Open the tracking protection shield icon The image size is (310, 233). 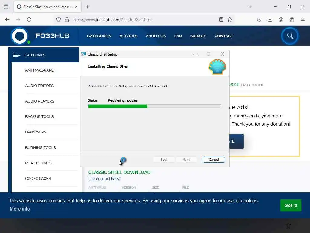tap(58, 19)
